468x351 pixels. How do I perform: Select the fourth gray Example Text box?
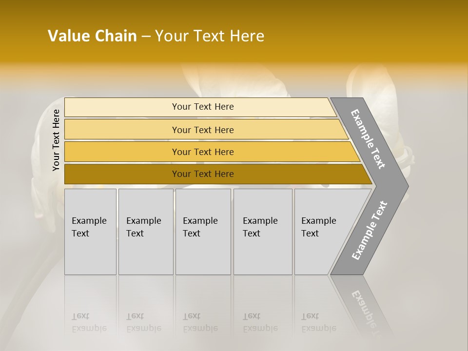tap(262, 232)
